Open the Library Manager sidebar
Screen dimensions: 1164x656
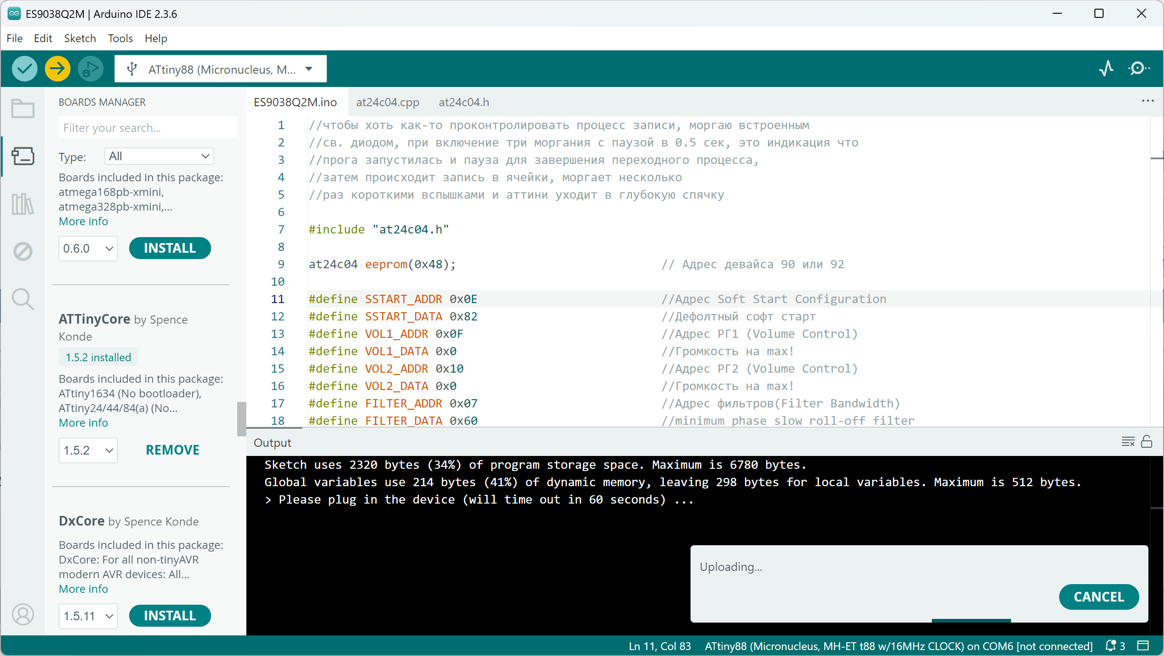coord(22,204)
